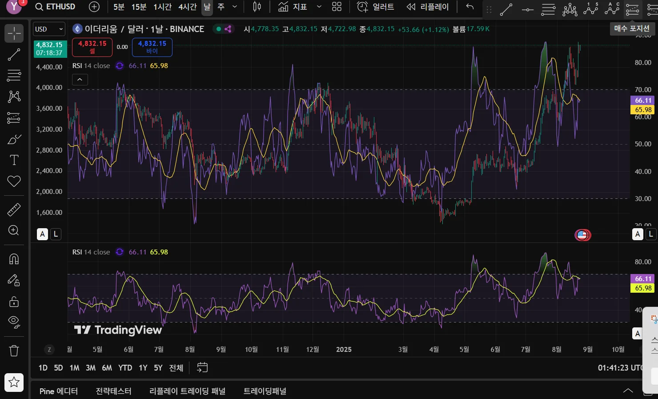Image resolution: width=658 pixels, height=399 pixels.
Task: Activate the magnet snap mode
Action: [14, 259]
